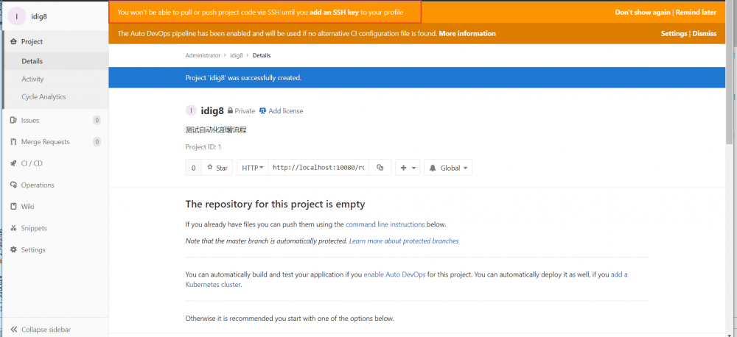
Task: Click the star count 0 box
Action: (x=194, y=168)
